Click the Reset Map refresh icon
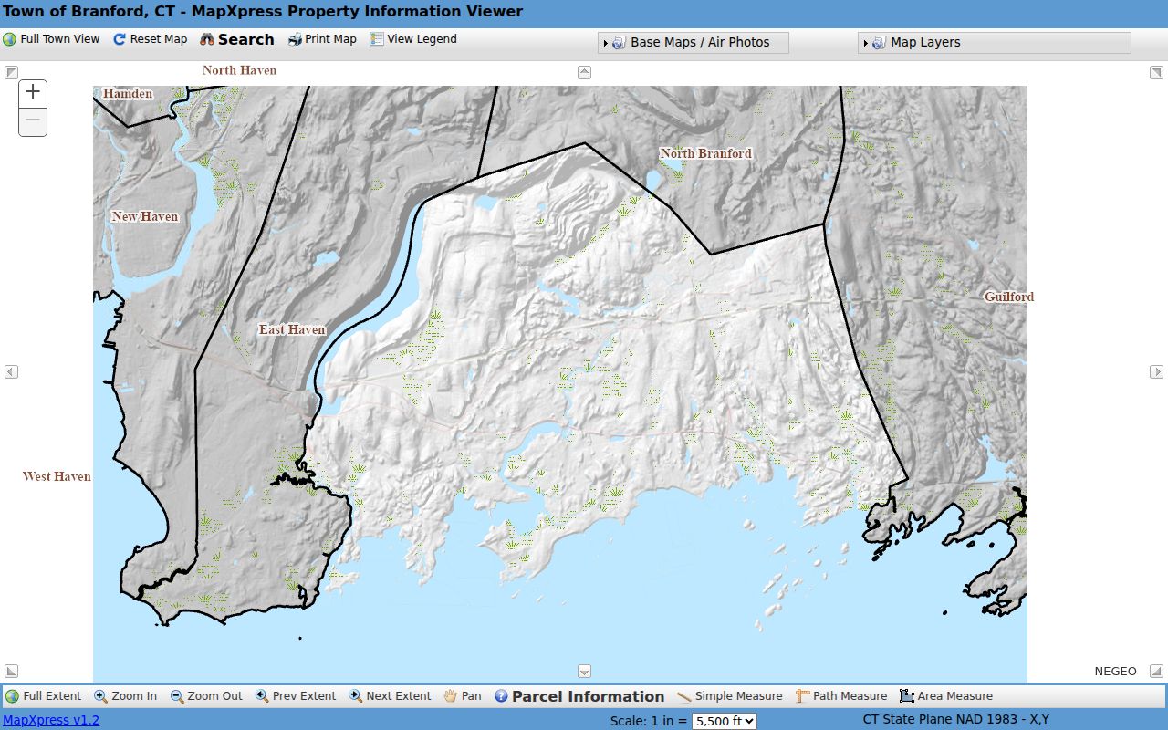Image resolution: width=1168 pixels, height=730 pixels. coord(120,39)
